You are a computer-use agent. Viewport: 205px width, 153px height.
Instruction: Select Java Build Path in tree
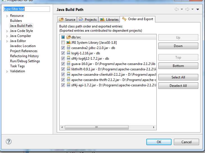pos(21,26)
